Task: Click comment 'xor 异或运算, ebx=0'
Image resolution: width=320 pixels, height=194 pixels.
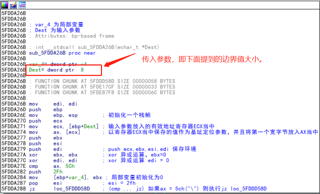Action: point(137,155)
